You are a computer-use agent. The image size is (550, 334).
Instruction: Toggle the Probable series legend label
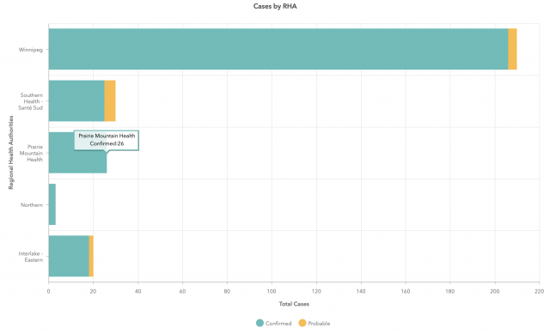(319, 324)
